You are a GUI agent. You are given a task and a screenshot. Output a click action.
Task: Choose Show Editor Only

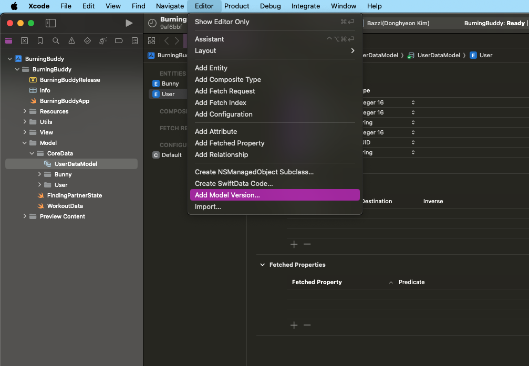tap(275, 22)
